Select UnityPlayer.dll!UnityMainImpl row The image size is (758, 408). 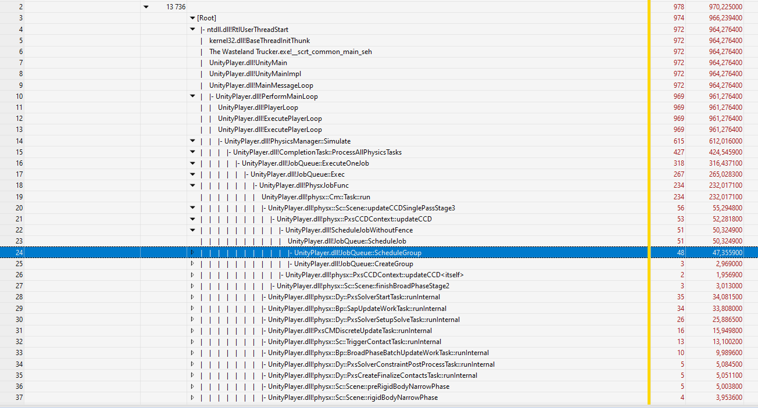click(379, 74)
